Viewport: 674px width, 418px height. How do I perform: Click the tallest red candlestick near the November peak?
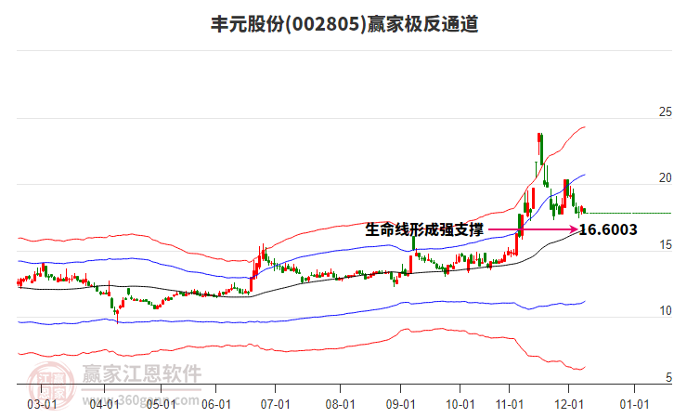(539, 144)
